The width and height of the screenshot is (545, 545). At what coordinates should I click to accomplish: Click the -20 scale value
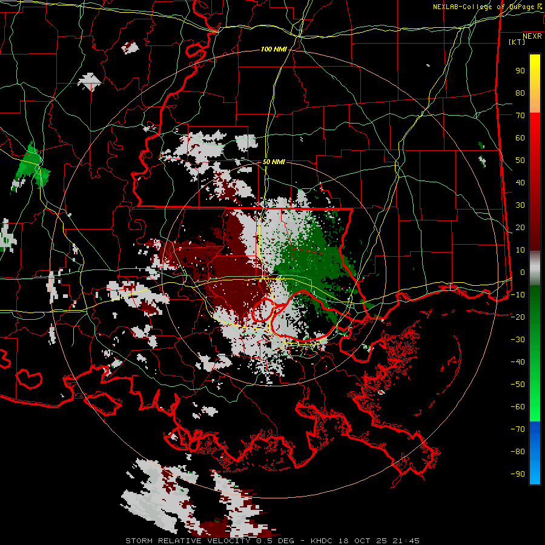(518, 317)
